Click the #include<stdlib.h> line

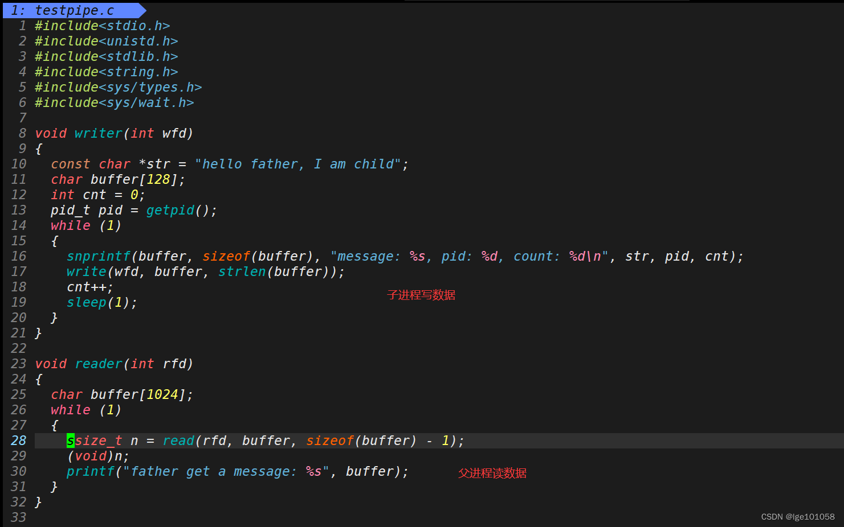tap(107, 57)
